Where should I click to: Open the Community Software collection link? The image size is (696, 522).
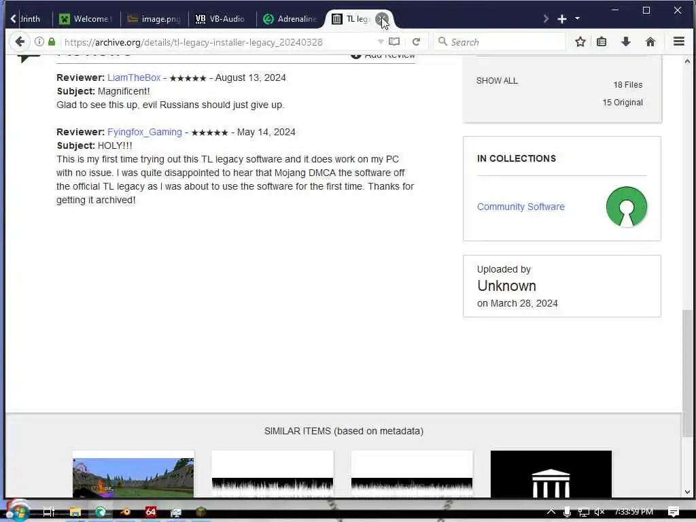pos(521,207)
